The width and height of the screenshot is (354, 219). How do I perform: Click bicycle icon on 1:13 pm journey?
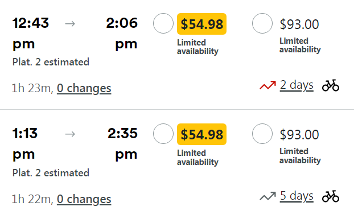click(331, 196)
